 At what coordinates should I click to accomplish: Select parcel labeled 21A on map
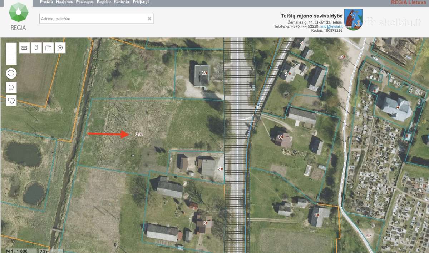coord(139,135)
